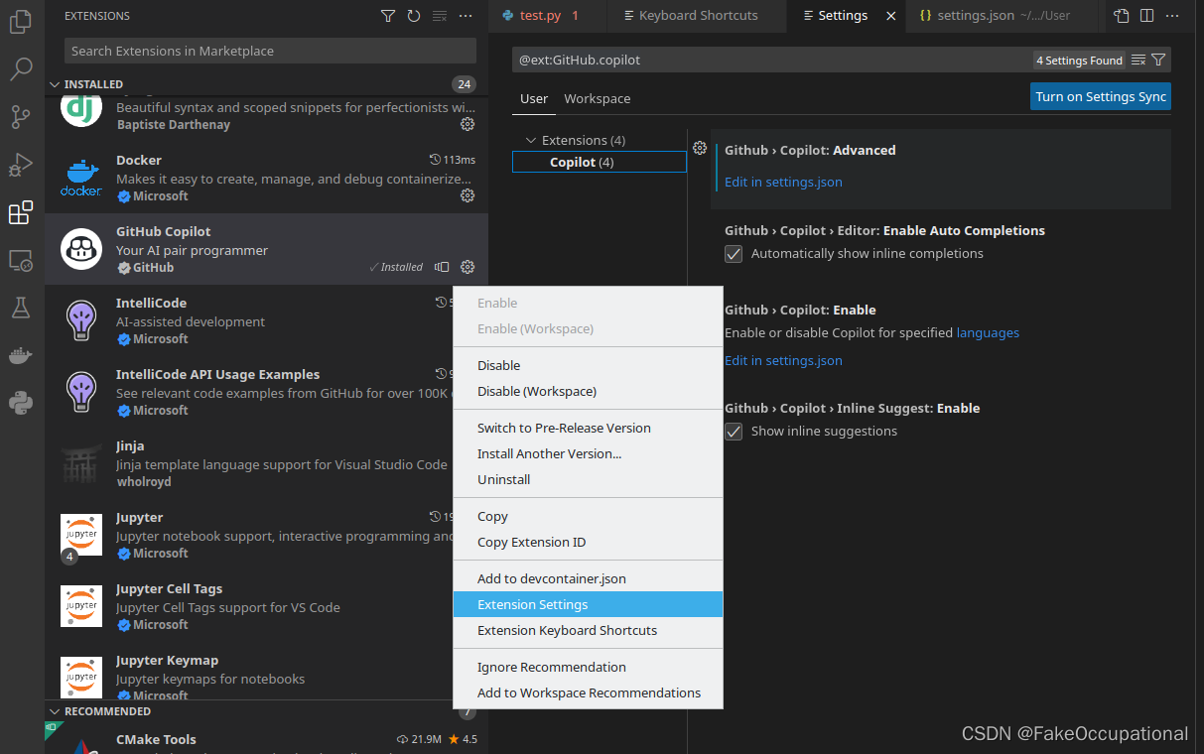Open Extension Keyboard Shortcuts
The width and height of the screenshot is (1204, 754).
click(588, 630)
